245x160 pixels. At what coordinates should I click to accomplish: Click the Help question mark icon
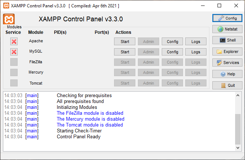(x=227, y=74)
